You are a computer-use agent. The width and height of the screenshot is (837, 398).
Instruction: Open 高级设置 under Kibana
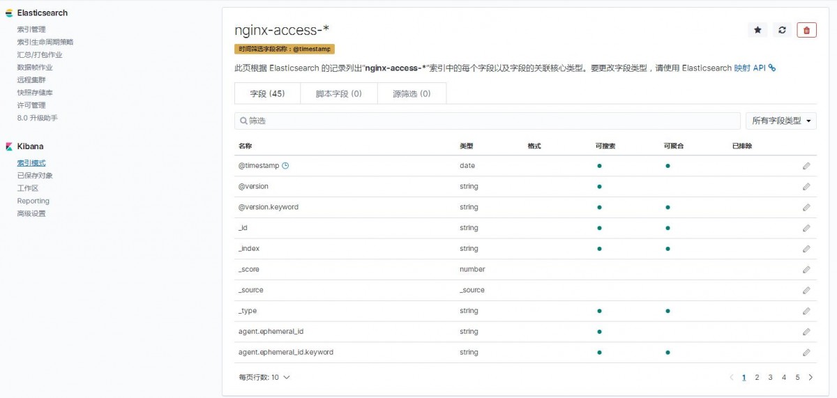tap(31, 213)
